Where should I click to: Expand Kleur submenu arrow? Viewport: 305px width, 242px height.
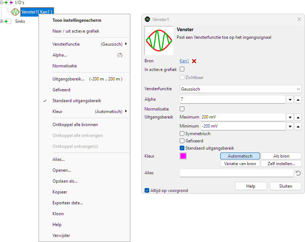[126, 111]
